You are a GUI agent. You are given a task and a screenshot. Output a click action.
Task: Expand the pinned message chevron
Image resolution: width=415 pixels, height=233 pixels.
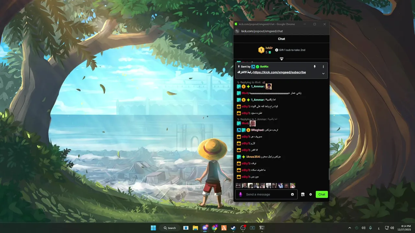tap(323, 73)
